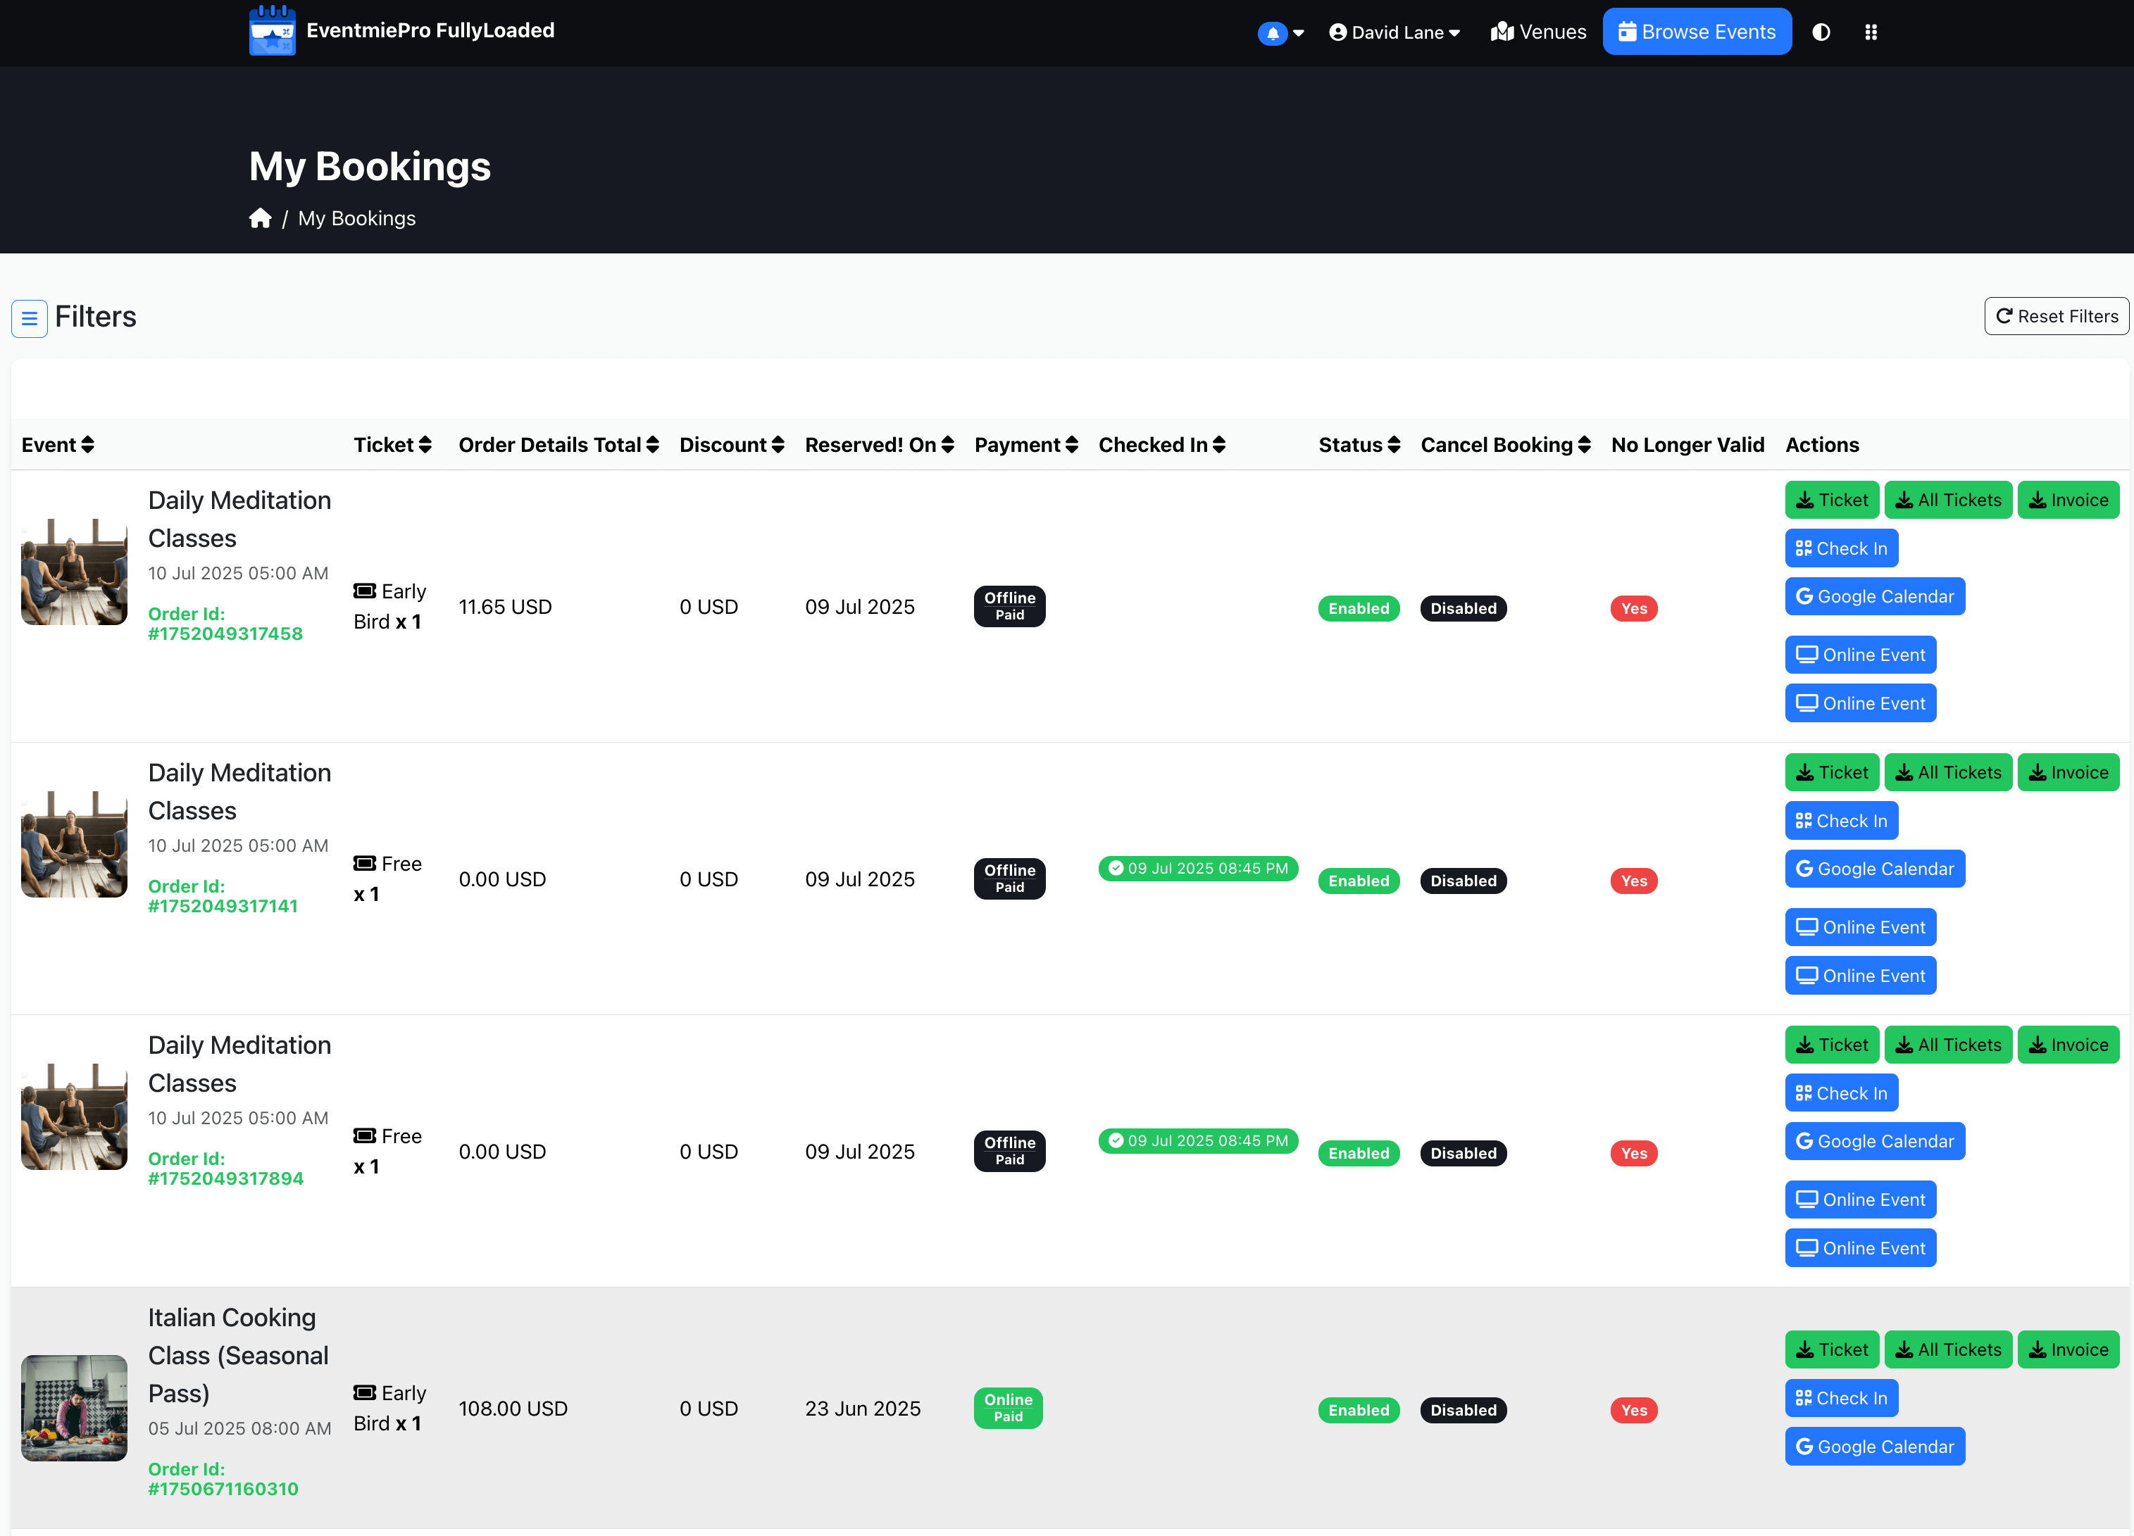The height and width of the screenshot is (1536, 2134).
Task: Toggle dark mode contrast icon
Action: click(x=1821, y=32)
